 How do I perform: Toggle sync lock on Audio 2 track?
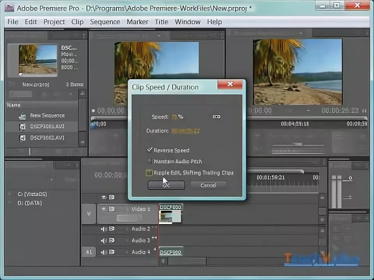pos(112,229)
